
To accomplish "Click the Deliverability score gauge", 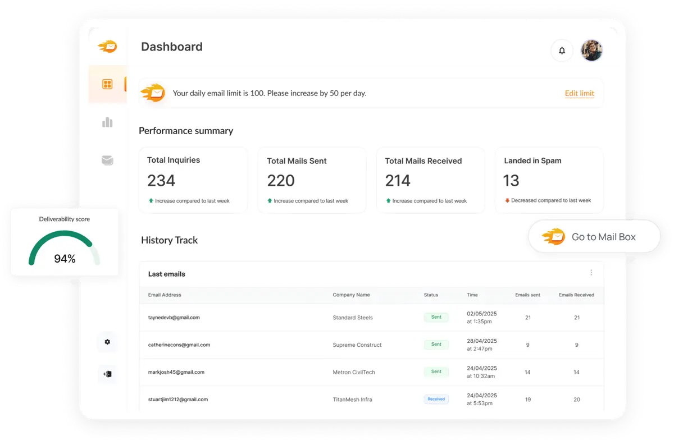I will point(63,246).
